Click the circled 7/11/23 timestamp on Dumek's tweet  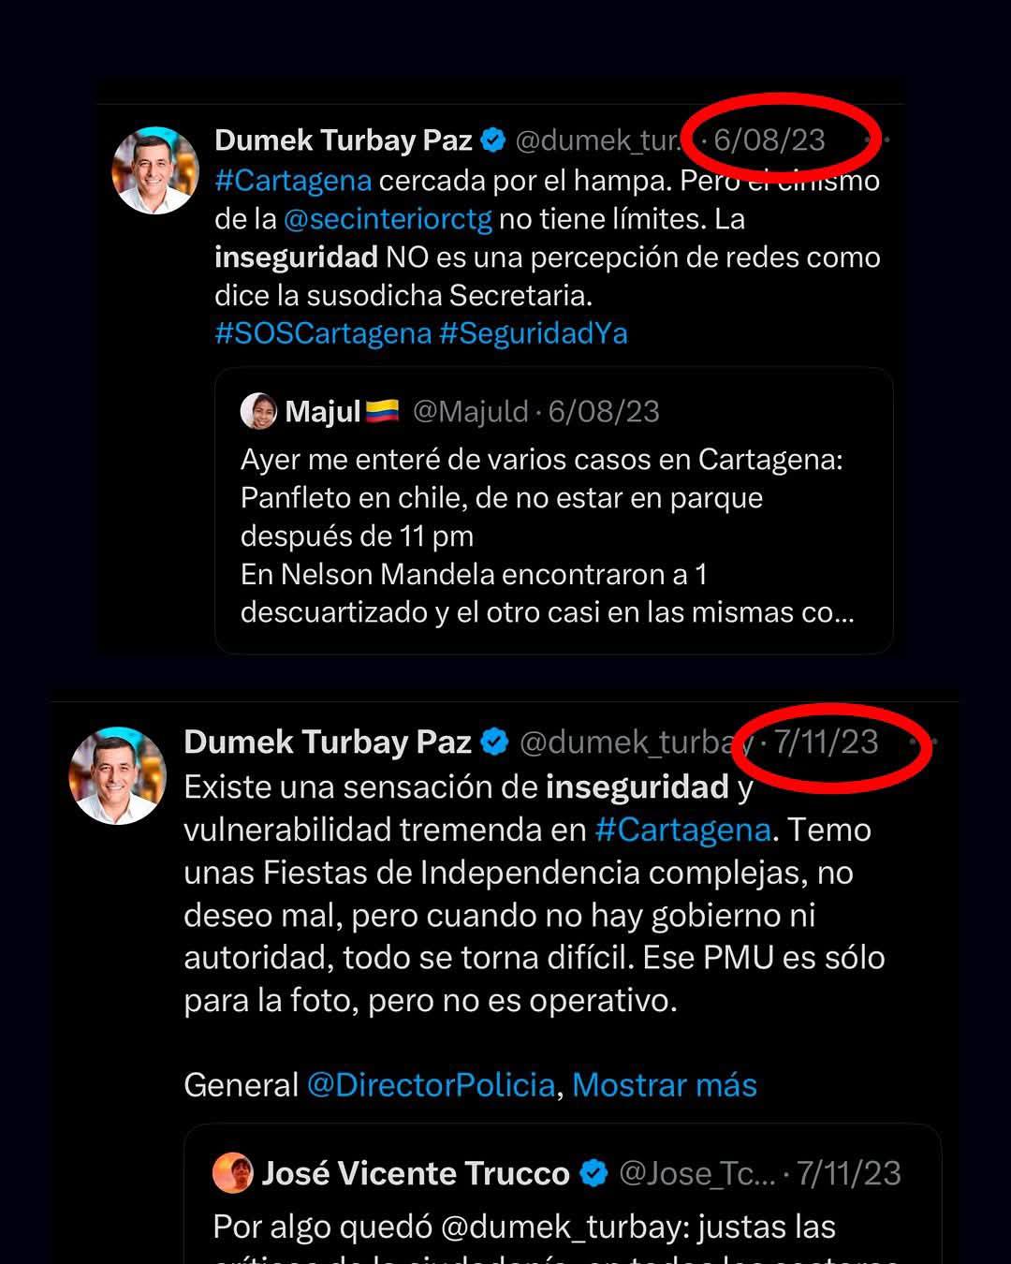click(826, 742)
